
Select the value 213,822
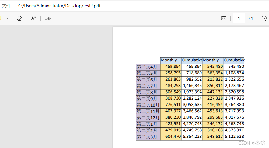pyautogui.click(x=215, y=79)
